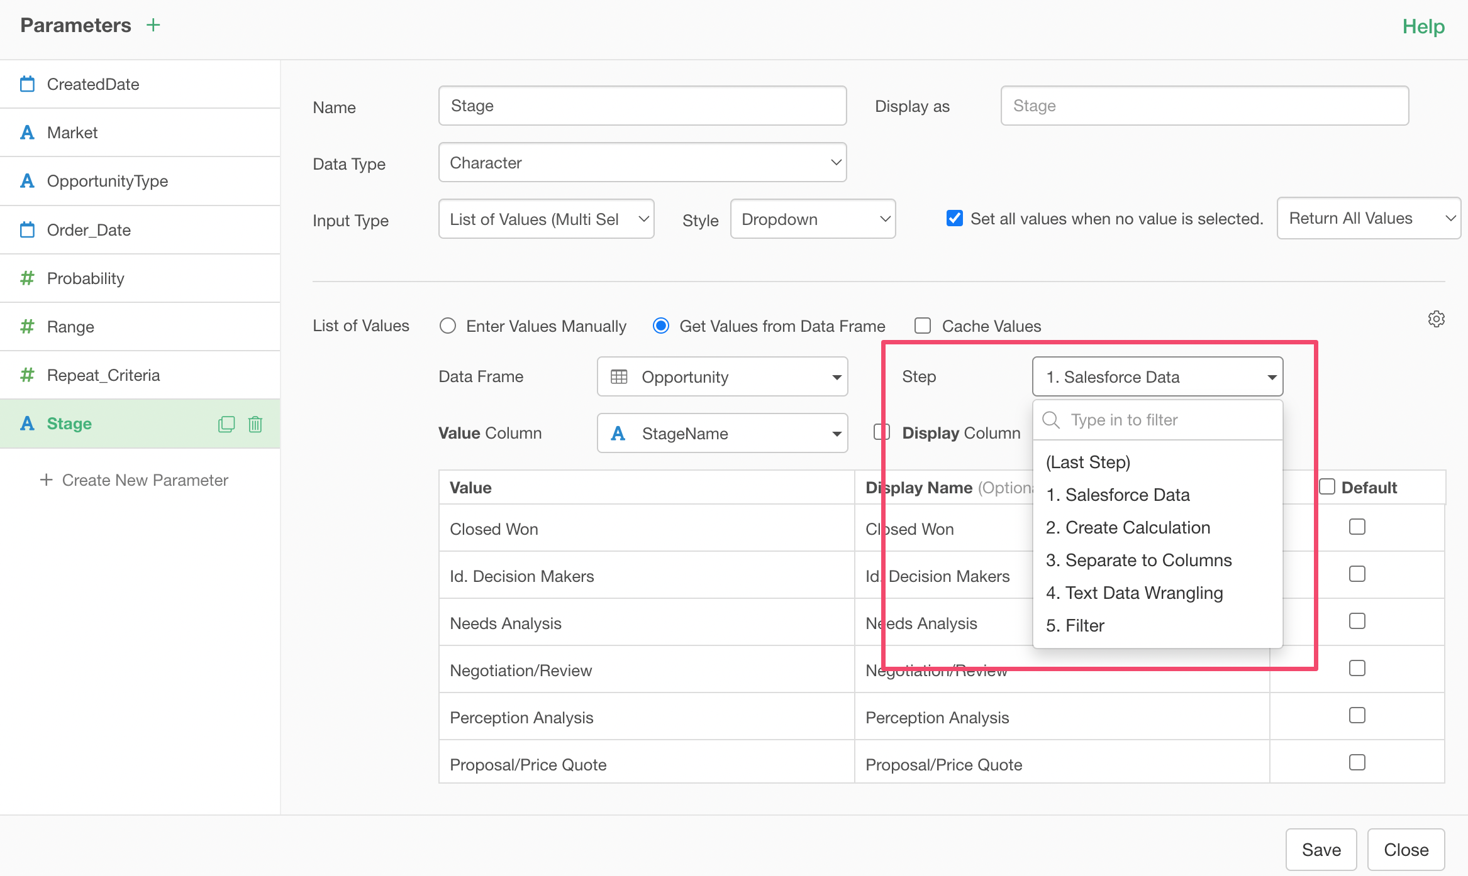Open the Data Type Character dropdown
Screen dimensions: 1468x876
click(x=642, y=163)
